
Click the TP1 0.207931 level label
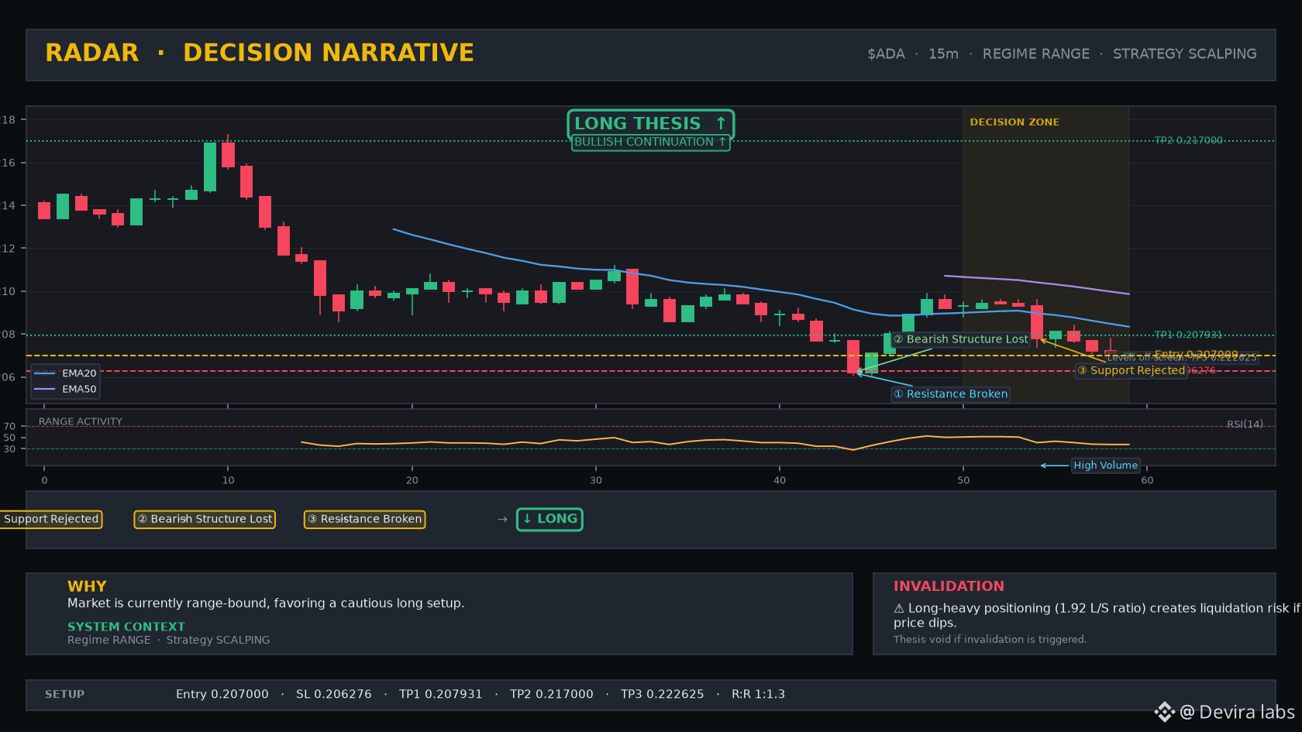pyautogui.click(x=1188, y=335)
